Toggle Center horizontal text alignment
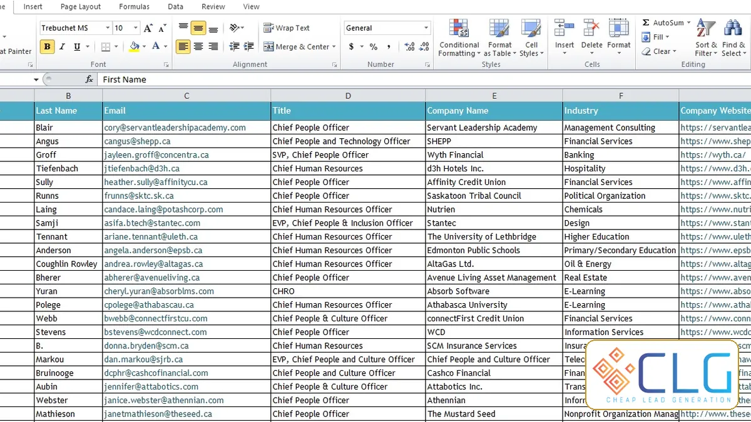This screenshot has width=751, height=422. coord(198,46)
